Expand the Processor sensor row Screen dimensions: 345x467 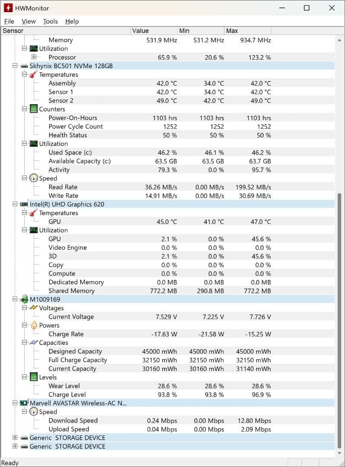tap(34, 57)
